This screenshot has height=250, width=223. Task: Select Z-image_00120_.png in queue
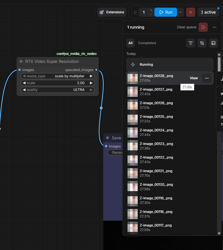170,187
